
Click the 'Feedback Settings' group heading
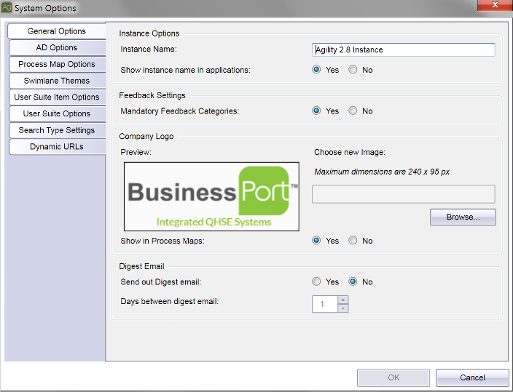click(x=152, y=95)
